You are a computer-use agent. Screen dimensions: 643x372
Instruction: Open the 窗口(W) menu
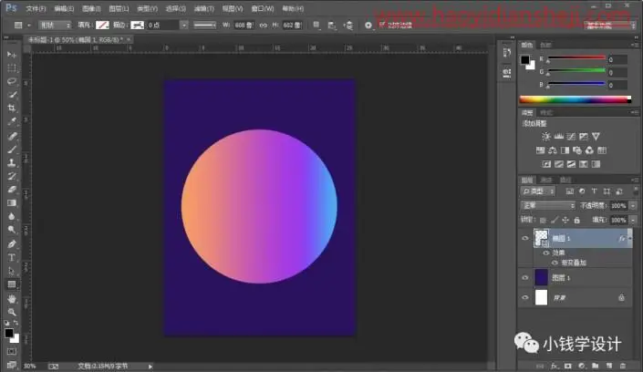pos(263,8)
